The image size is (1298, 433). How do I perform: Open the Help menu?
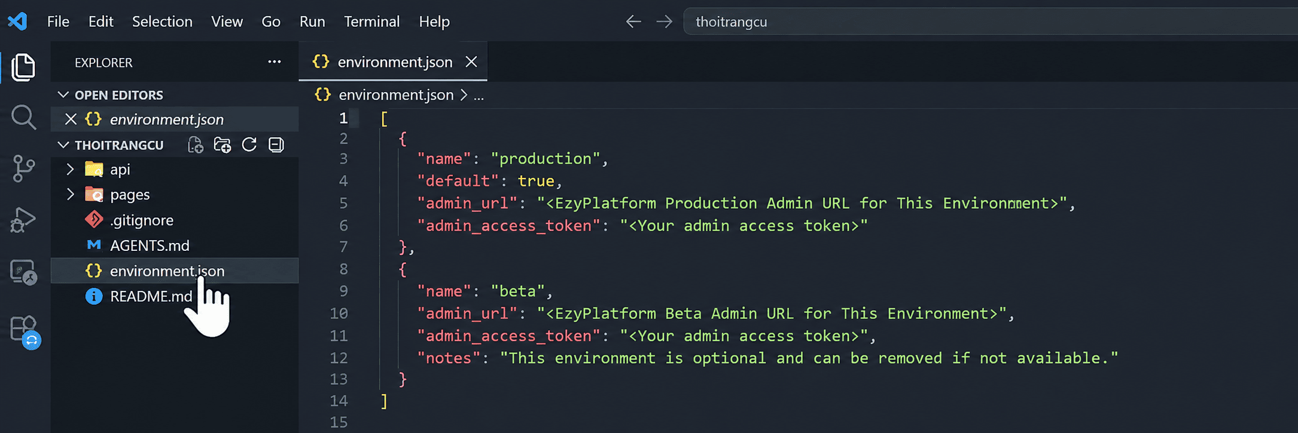tap(434, 22)
